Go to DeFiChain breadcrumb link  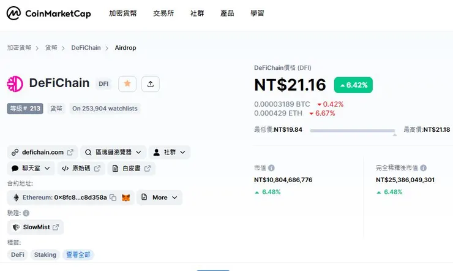[x=86, y=48]
